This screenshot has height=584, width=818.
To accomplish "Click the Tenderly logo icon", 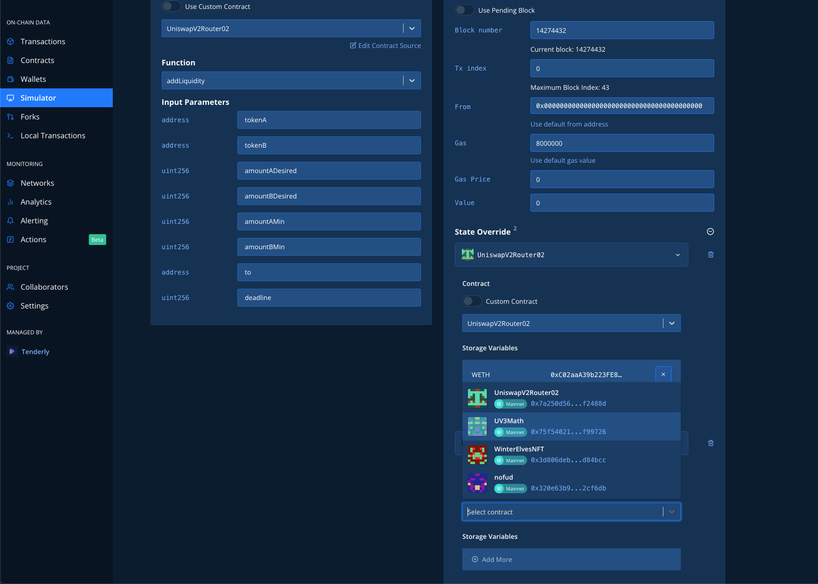I will coord(12,351).
